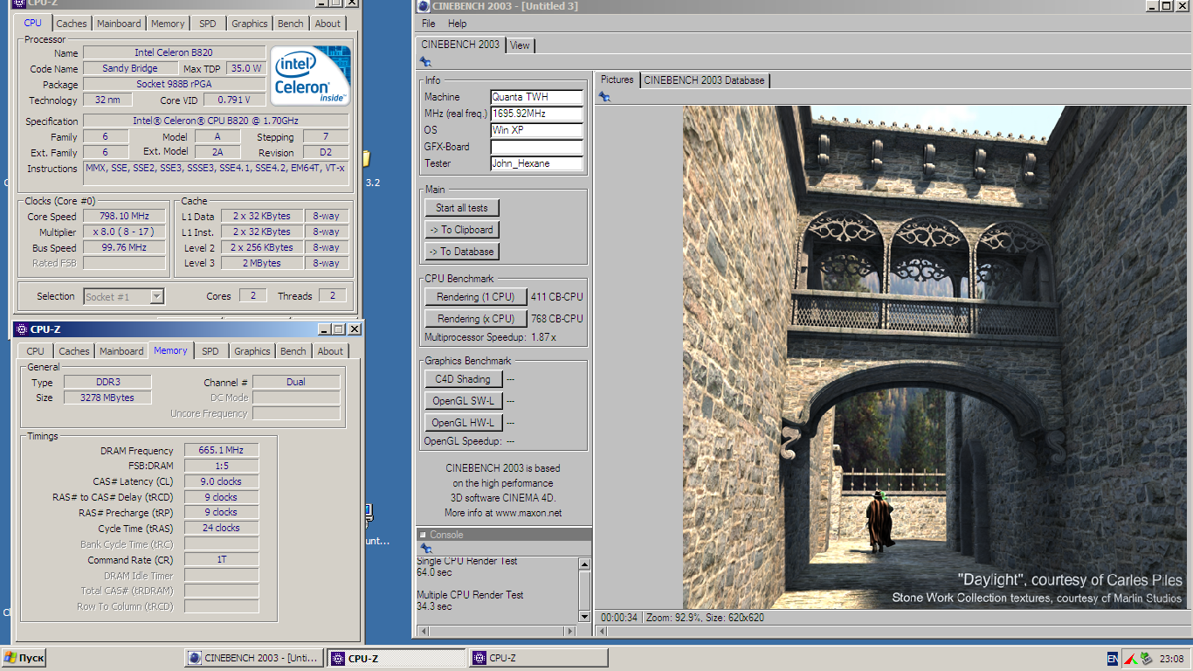Click the pin icon below CINEBENCH 2003 tab
This screenshot has height=671, width=1193.
(425, 62)
